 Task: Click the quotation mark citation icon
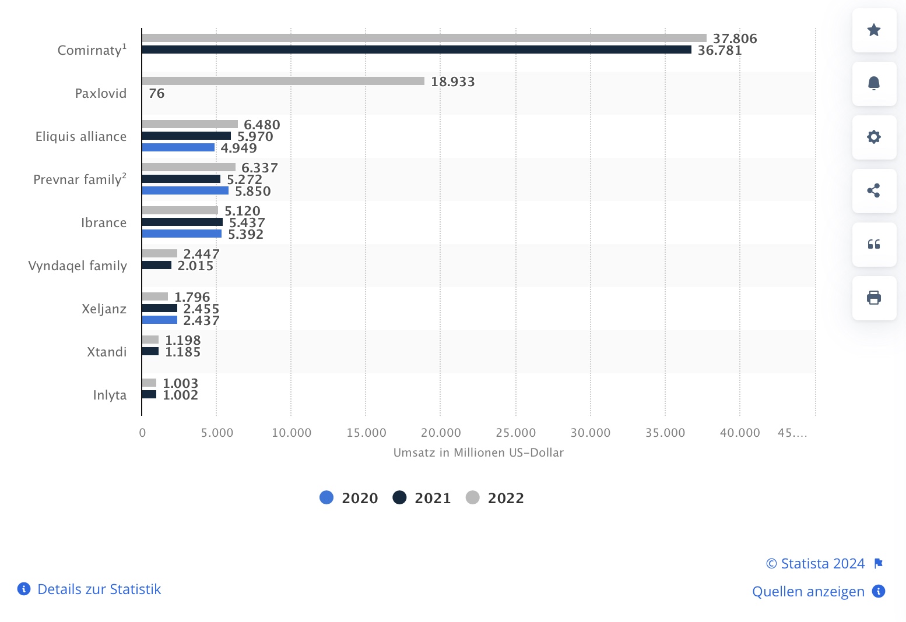(x=873, y=245)
